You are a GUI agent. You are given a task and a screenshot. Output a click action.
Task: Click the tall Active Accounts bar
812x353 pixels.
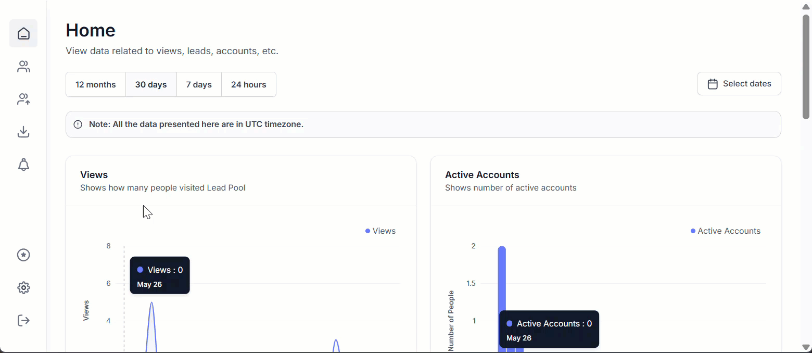pos(502,299)
